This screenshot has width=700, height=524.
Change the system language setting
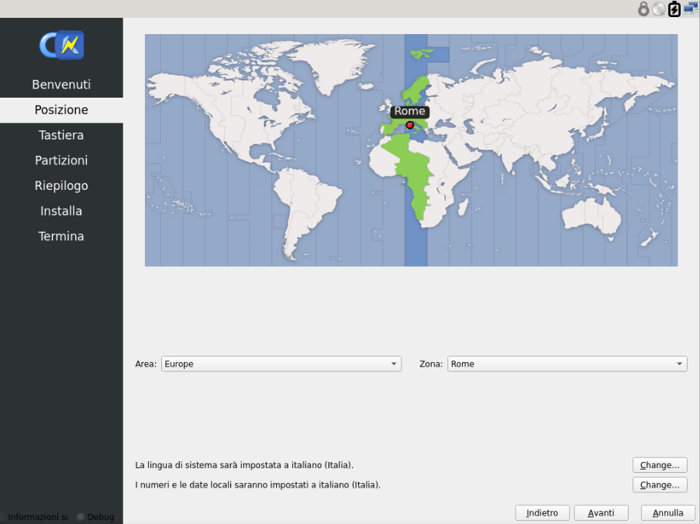[659, 466]
